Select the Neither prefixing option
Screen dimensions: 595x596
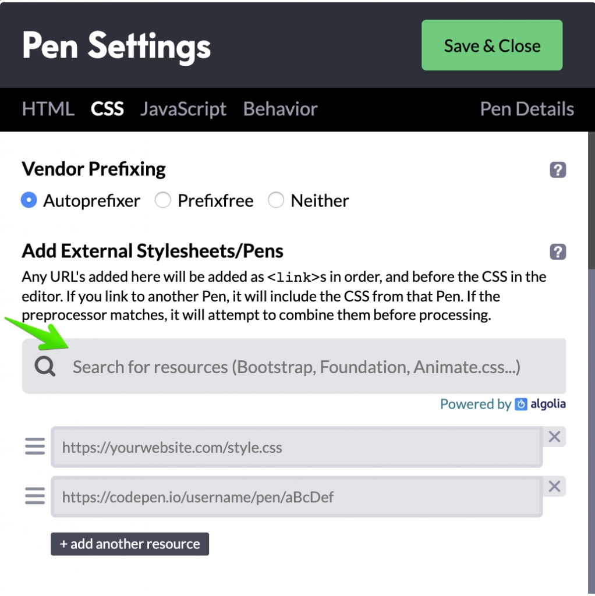276,201
